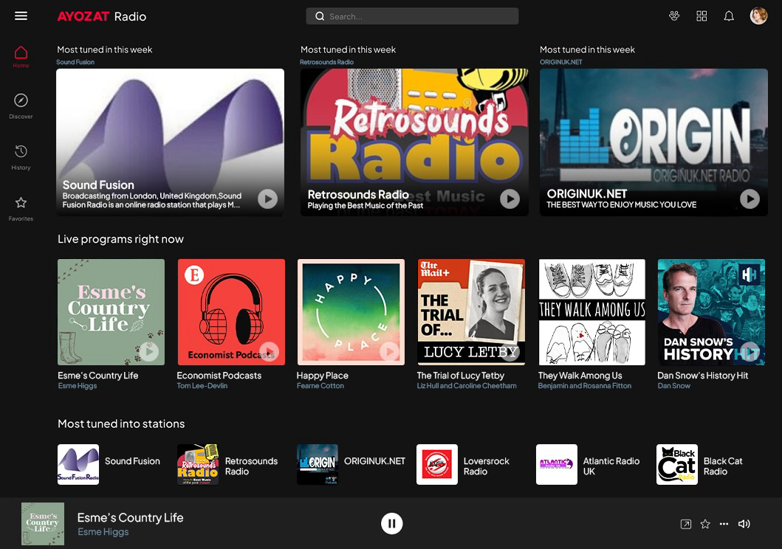
Task: Open Black Cat Radio station logo
Action: pyautogui.click(x=676, y=464)
